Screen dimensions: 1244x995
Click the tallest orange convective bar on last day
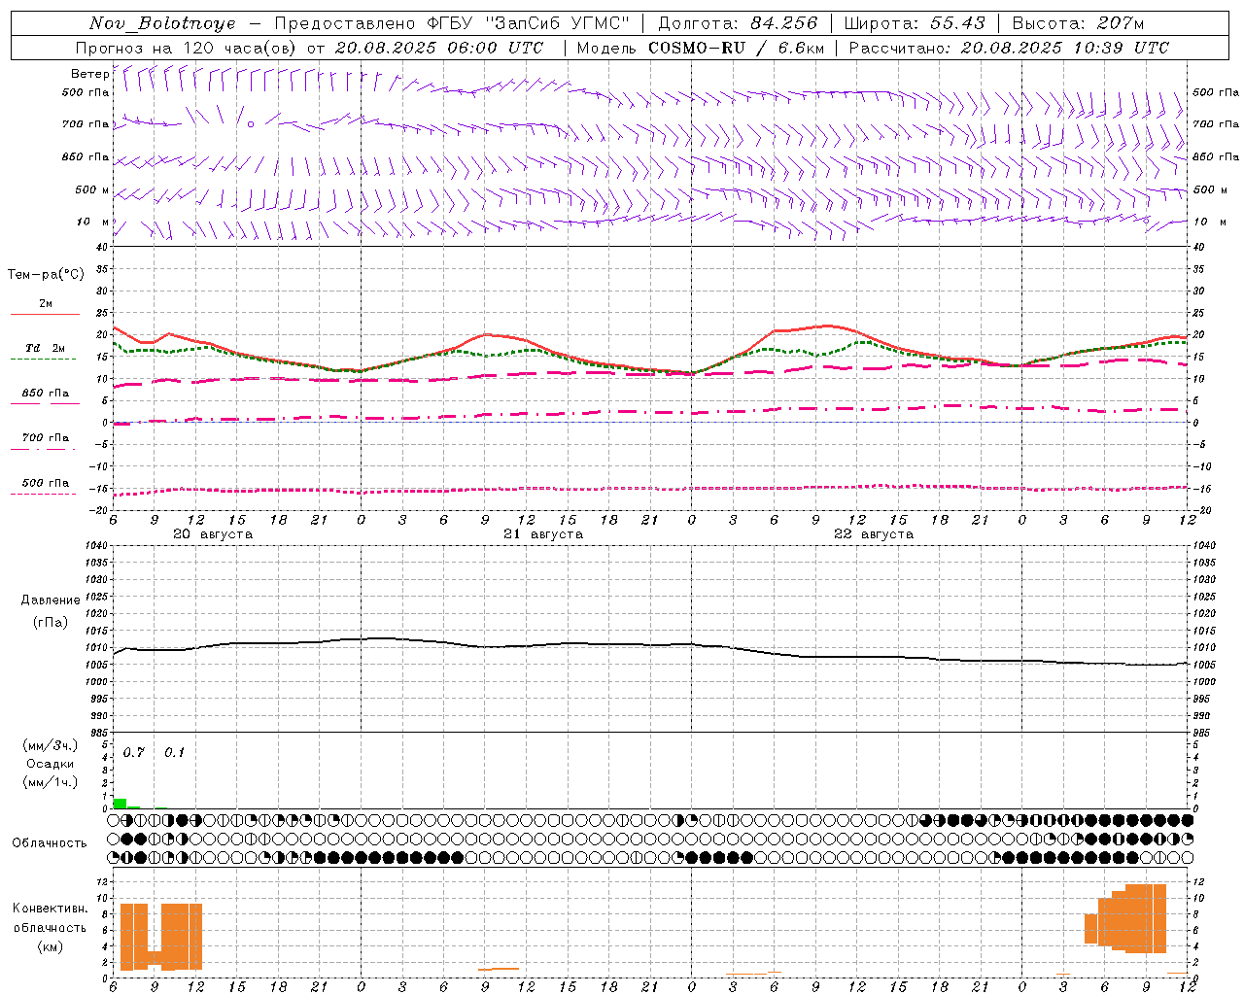pyautogui.click(x=1146, y=918)
